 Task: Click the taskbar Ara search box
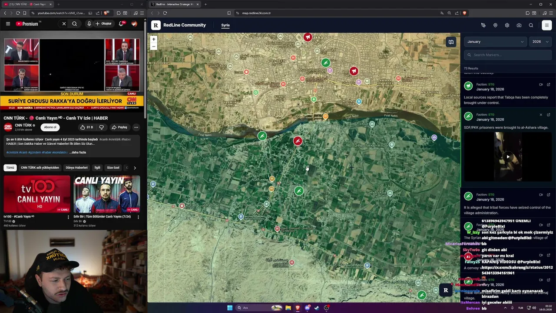coord(259,308)
